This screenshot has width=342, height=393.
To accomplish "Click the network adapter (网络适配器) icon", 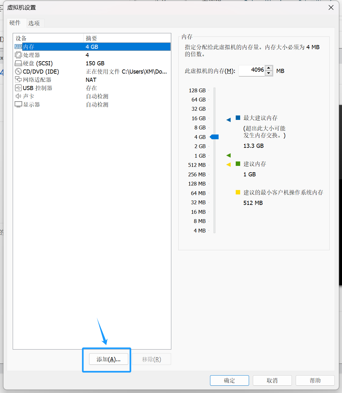I will 18,80.
